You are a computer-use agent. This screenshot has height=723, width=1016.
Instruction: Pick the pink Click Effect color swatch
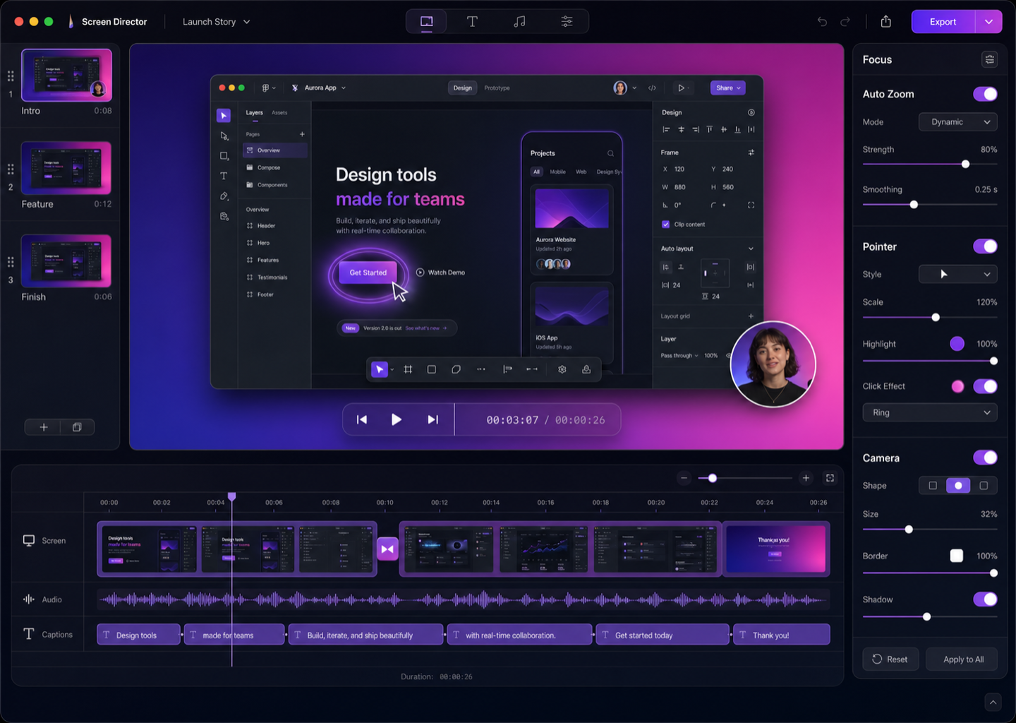tap(957, 386)
